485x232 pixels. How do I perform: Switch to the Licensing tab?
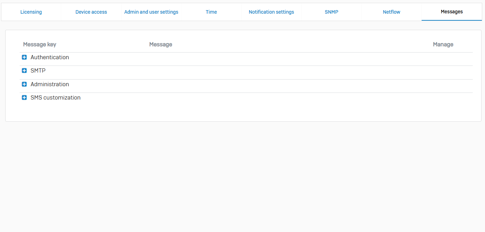(31, 12)
